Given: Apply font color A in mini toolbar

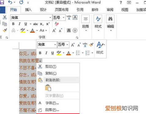Looking at the screenshot, I should click(x=68, y=53).
